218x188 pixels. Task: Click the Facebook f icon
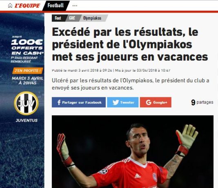(59, 103)
